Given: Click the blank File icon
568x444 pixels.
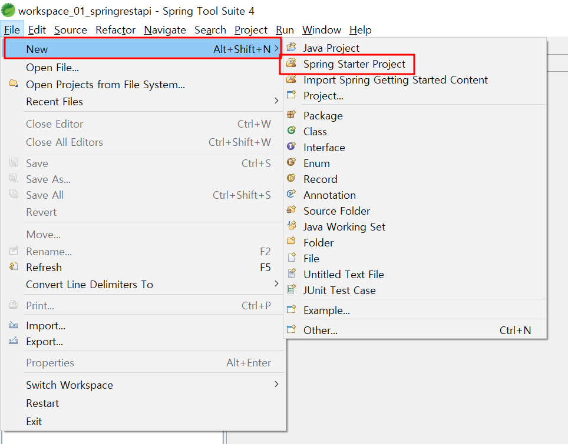Looking at the screenshot, I should click(292, 258).
